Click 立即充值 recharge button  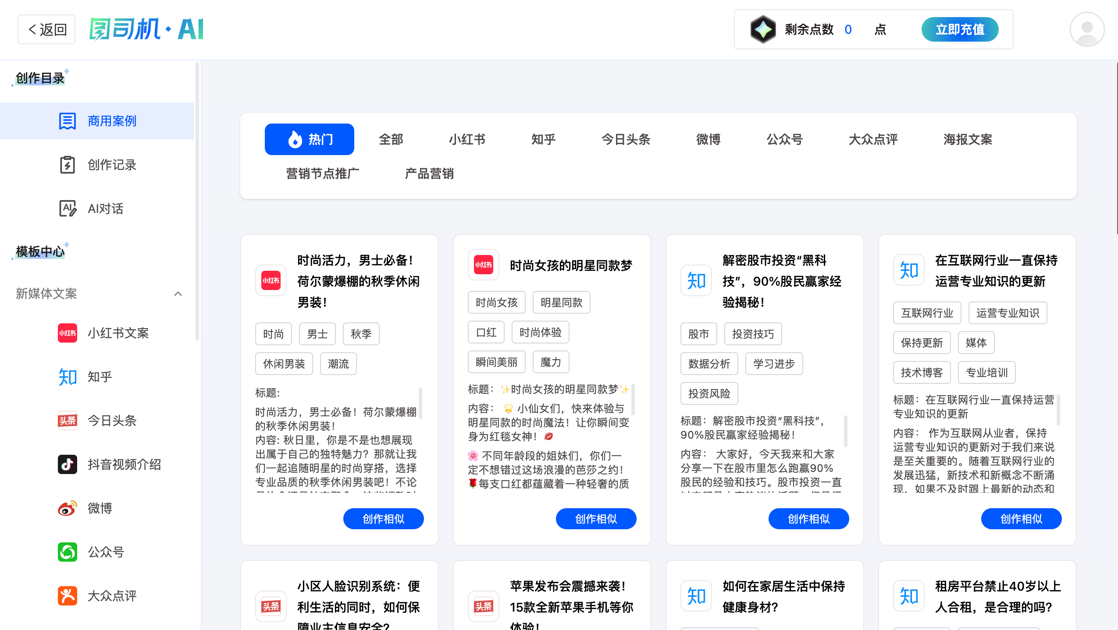pos(959,29)
